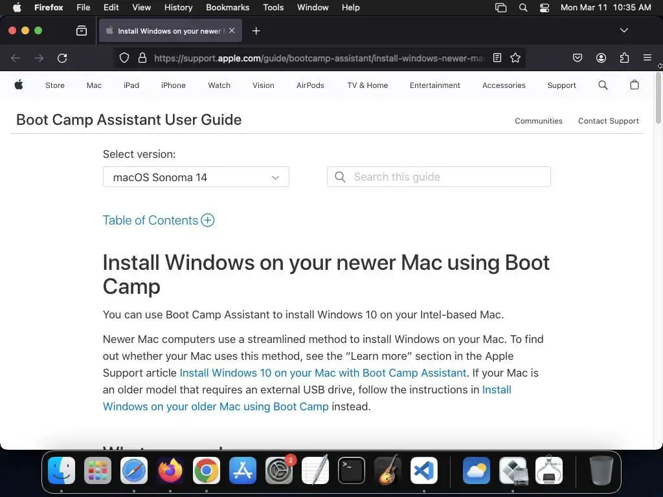Screen dimensions: 663x497
Task: Open System Settings from the Dock
Action: (279, 470)
